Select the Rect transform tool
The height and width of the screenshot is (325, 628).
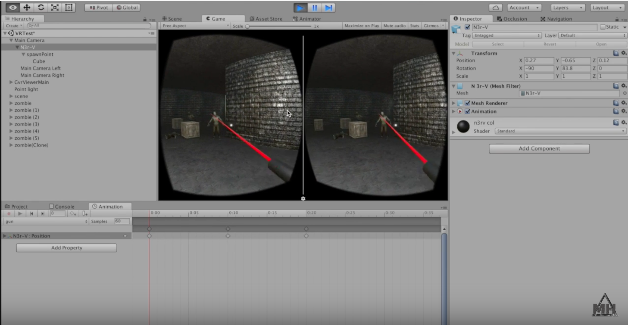69,7
